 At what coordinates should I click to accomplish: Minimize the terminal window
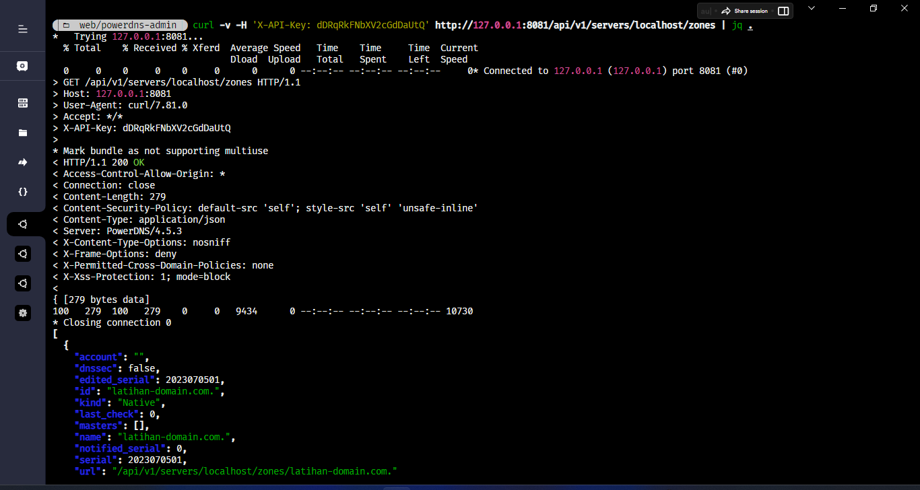pyautogui.click(x=842, y=8)
